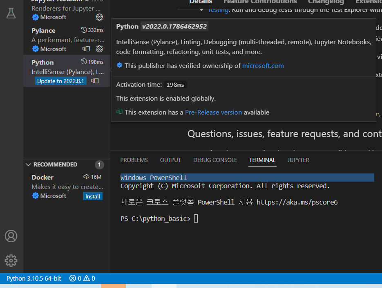
Task: Open the Pylance extension gear menu
Action: [99, 49]
